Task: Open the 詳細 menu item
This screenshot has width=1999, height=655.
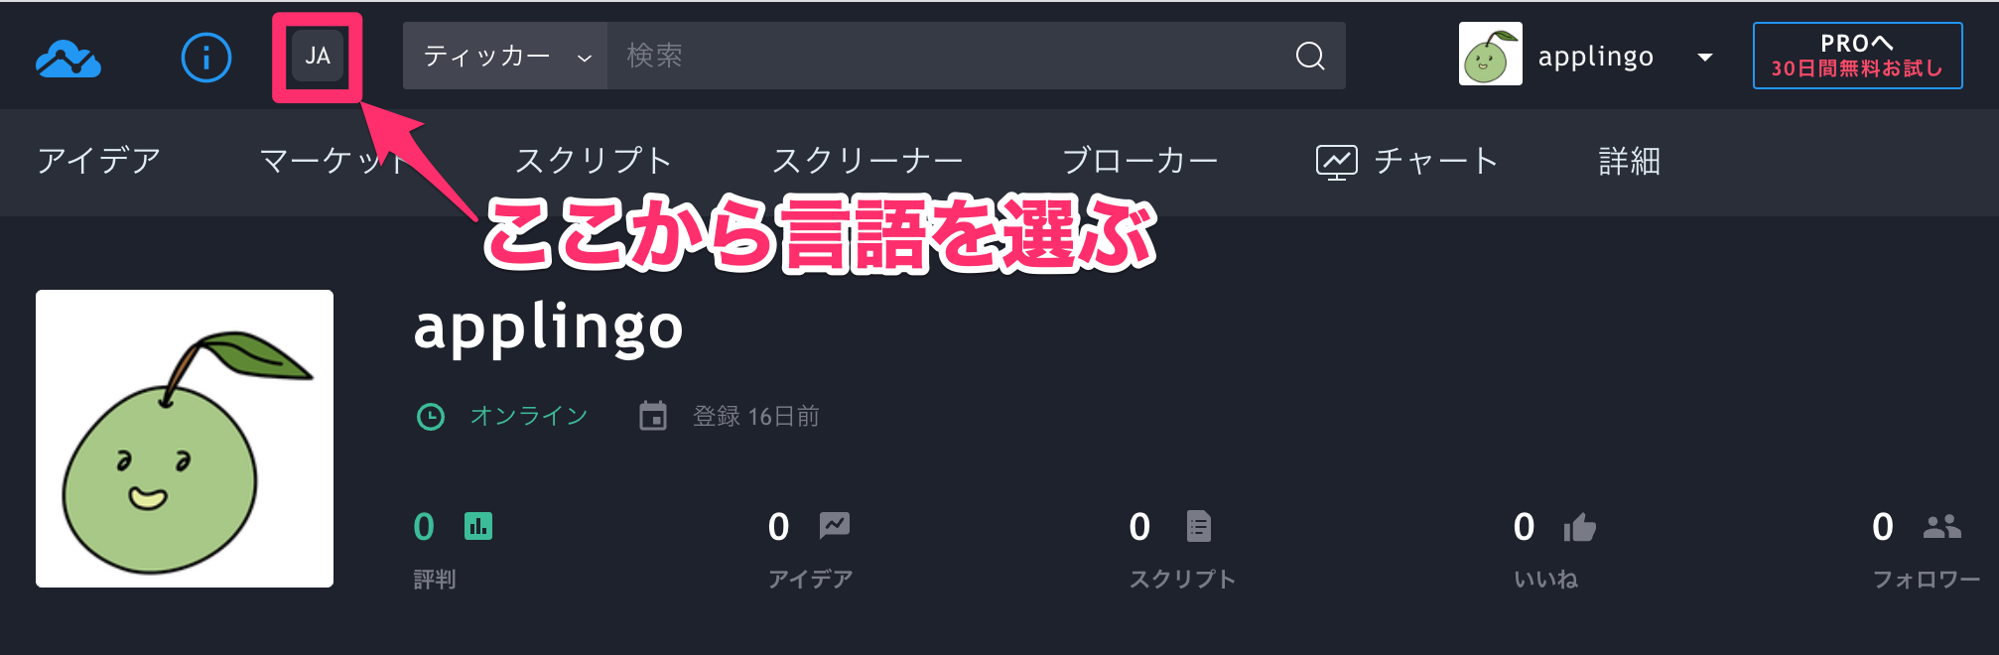Action: (1629, 161)
